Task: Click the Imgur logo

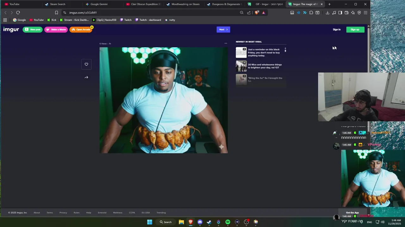Action: pyautogui.click(x=11, y=29)
